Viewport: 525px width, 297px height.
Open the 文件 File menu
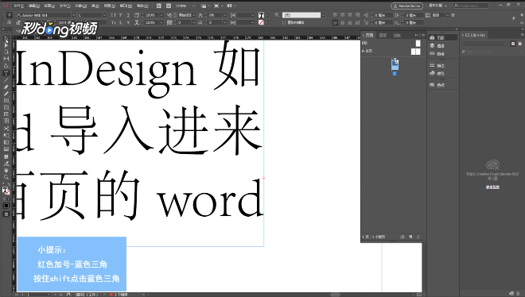click(19, 6)
